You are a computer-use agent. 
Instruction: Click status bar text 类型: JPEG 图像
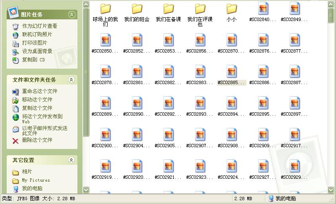coord(21,199)
